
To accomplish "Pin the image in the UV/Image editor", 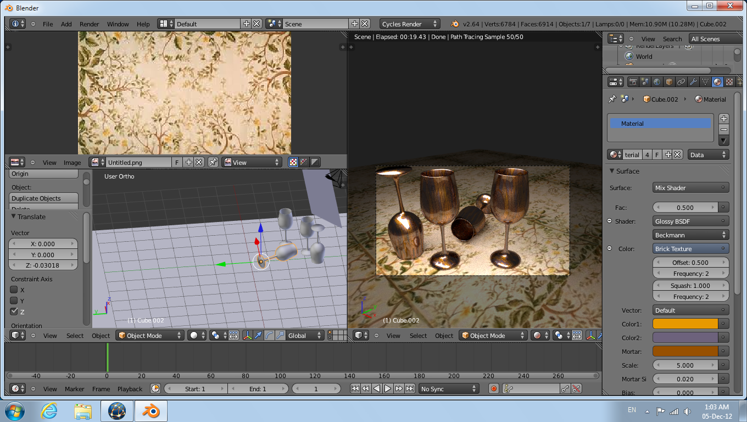I will (213, 162).
